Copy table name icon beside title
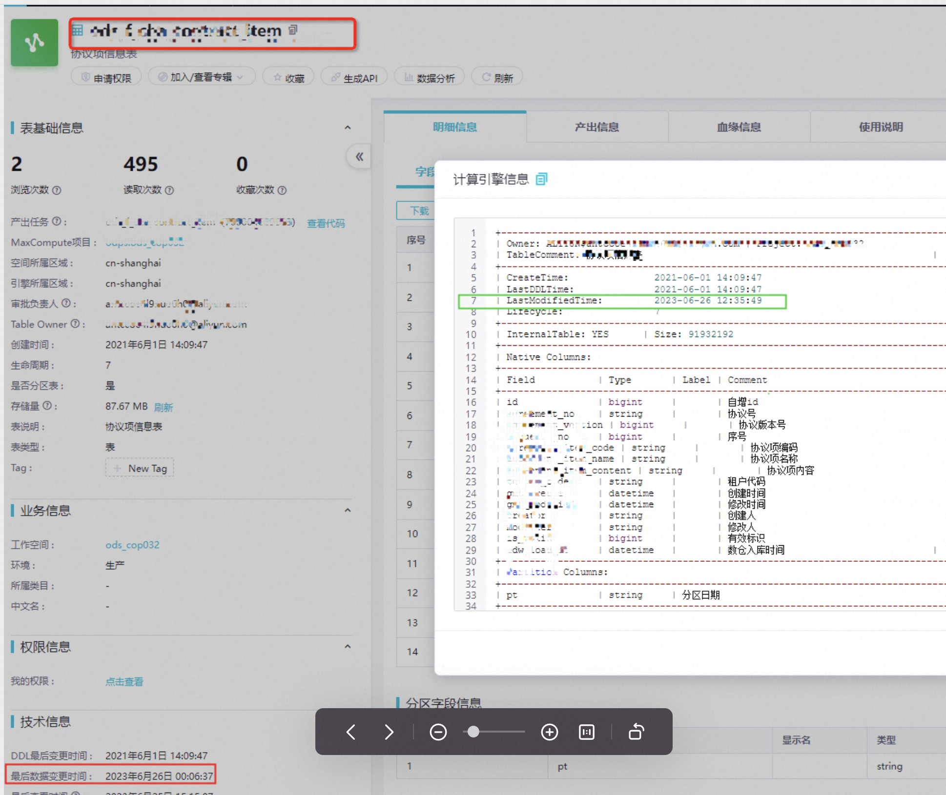The width and height of the screenshot is (946, 795). pos(292,30)
